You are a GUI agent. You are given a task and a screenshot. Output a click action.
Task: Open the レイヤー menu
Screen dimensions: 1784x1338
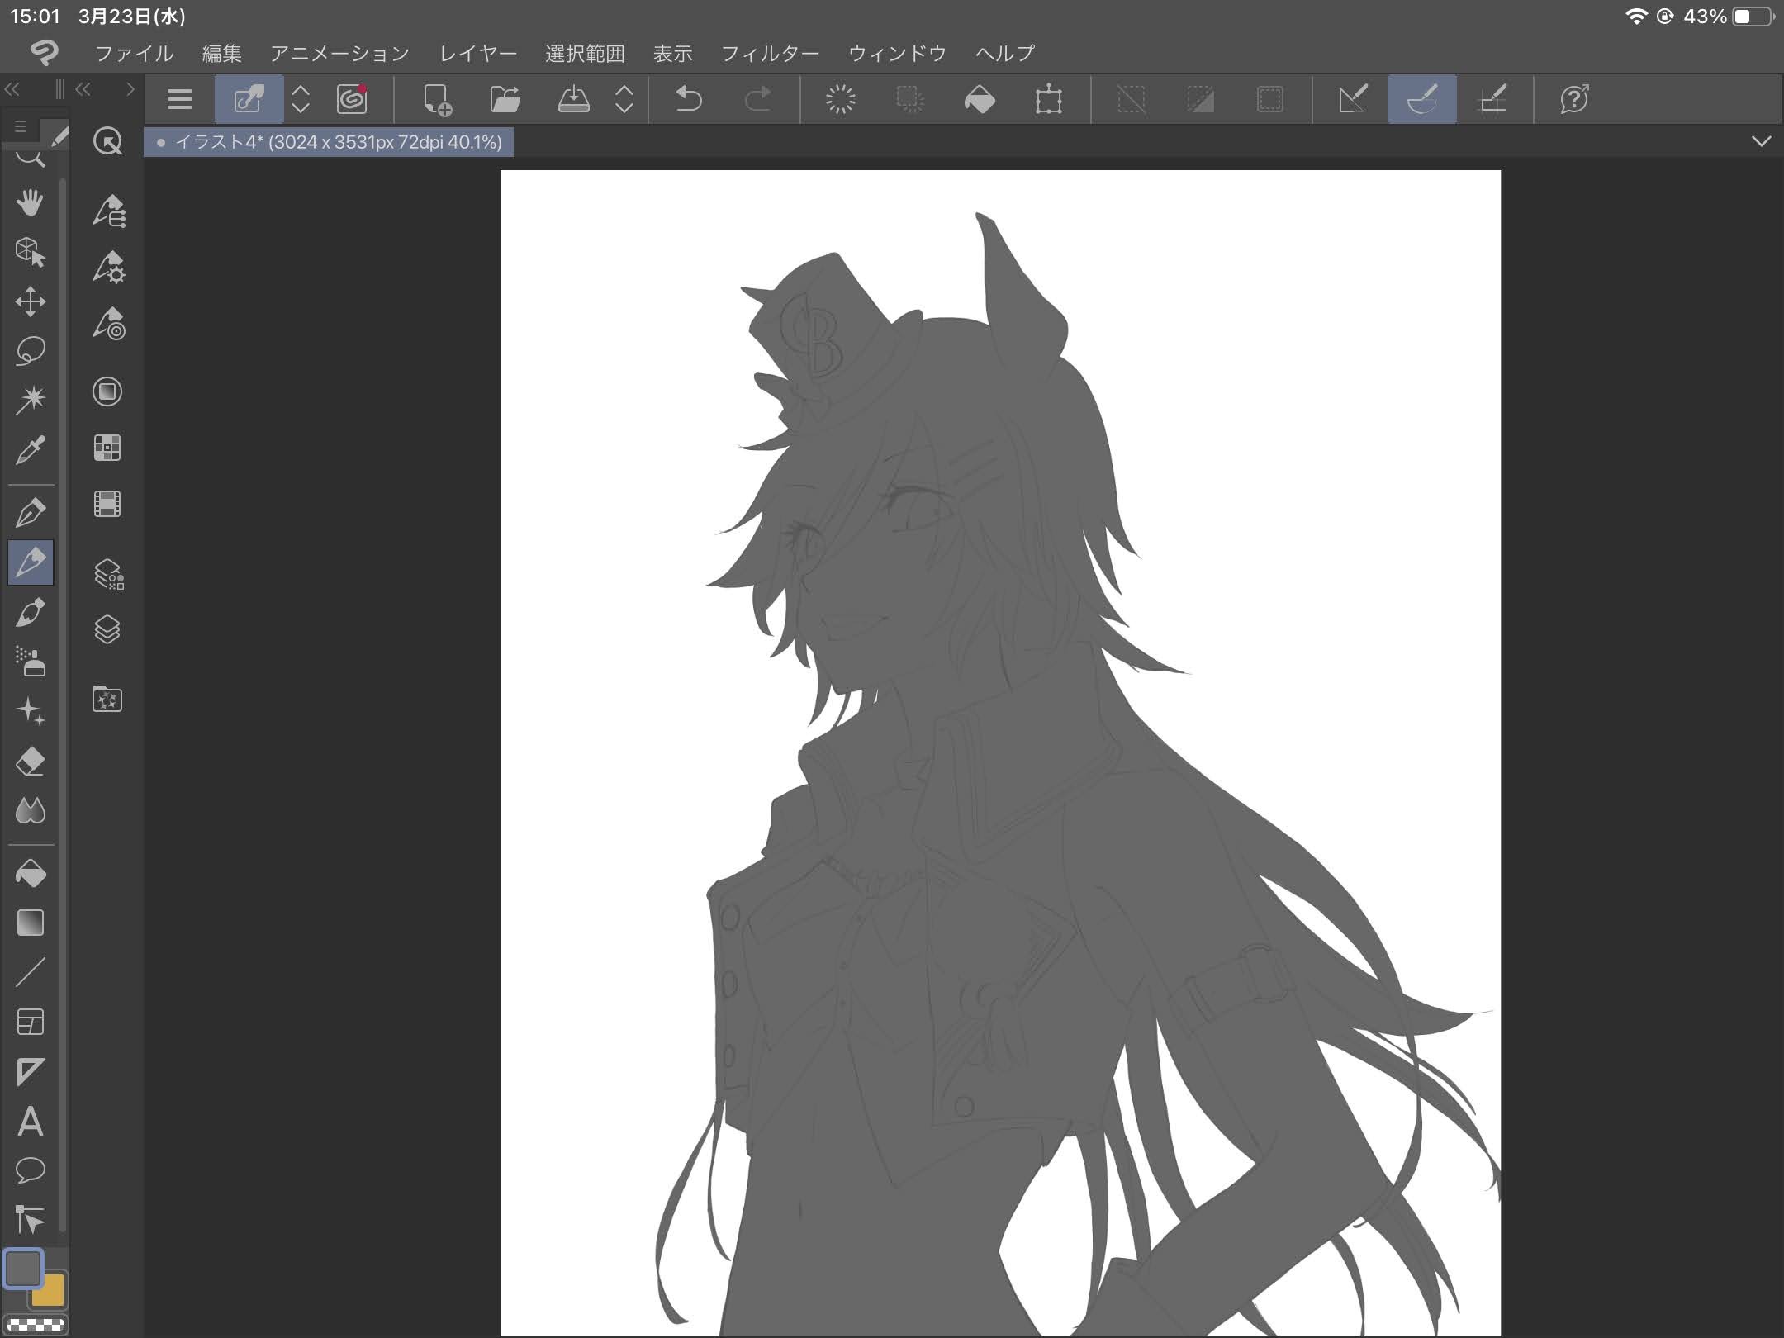click(477, 54)
